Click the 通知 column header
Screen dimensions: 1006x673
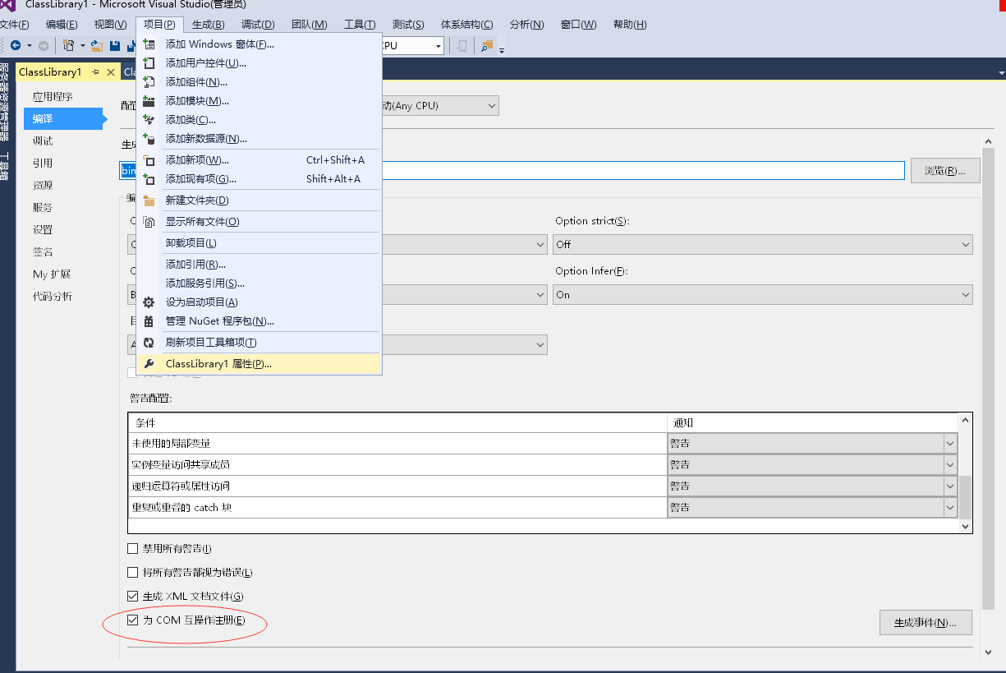click(x=813, y=422)
